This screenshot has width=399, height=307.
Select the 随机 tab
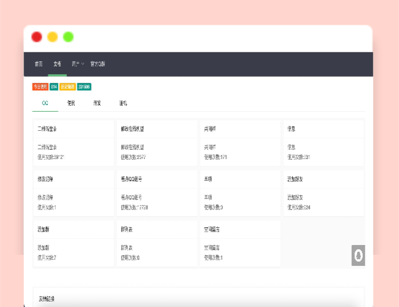pos(123,103)
